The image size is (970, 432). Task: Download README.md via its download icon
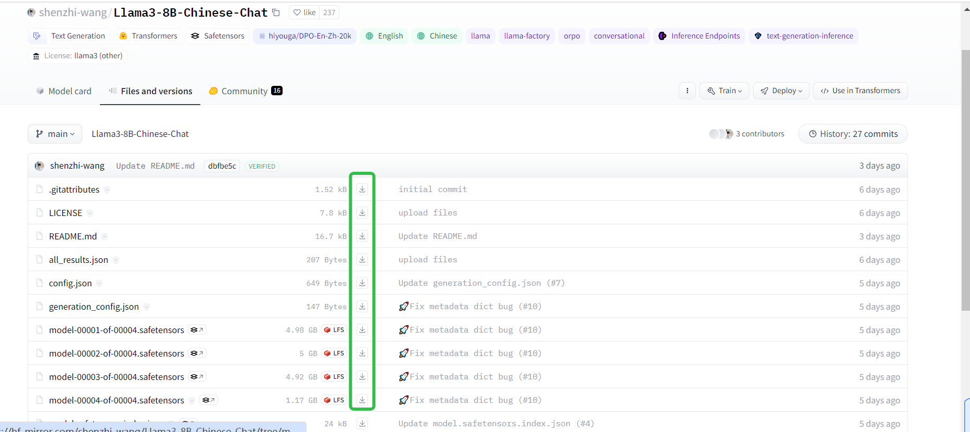pos(362,236)
